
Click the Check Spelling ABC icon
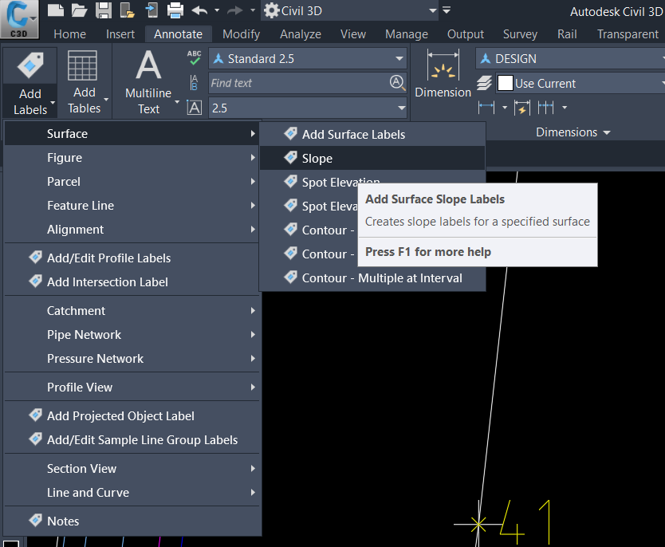point(195,58)
